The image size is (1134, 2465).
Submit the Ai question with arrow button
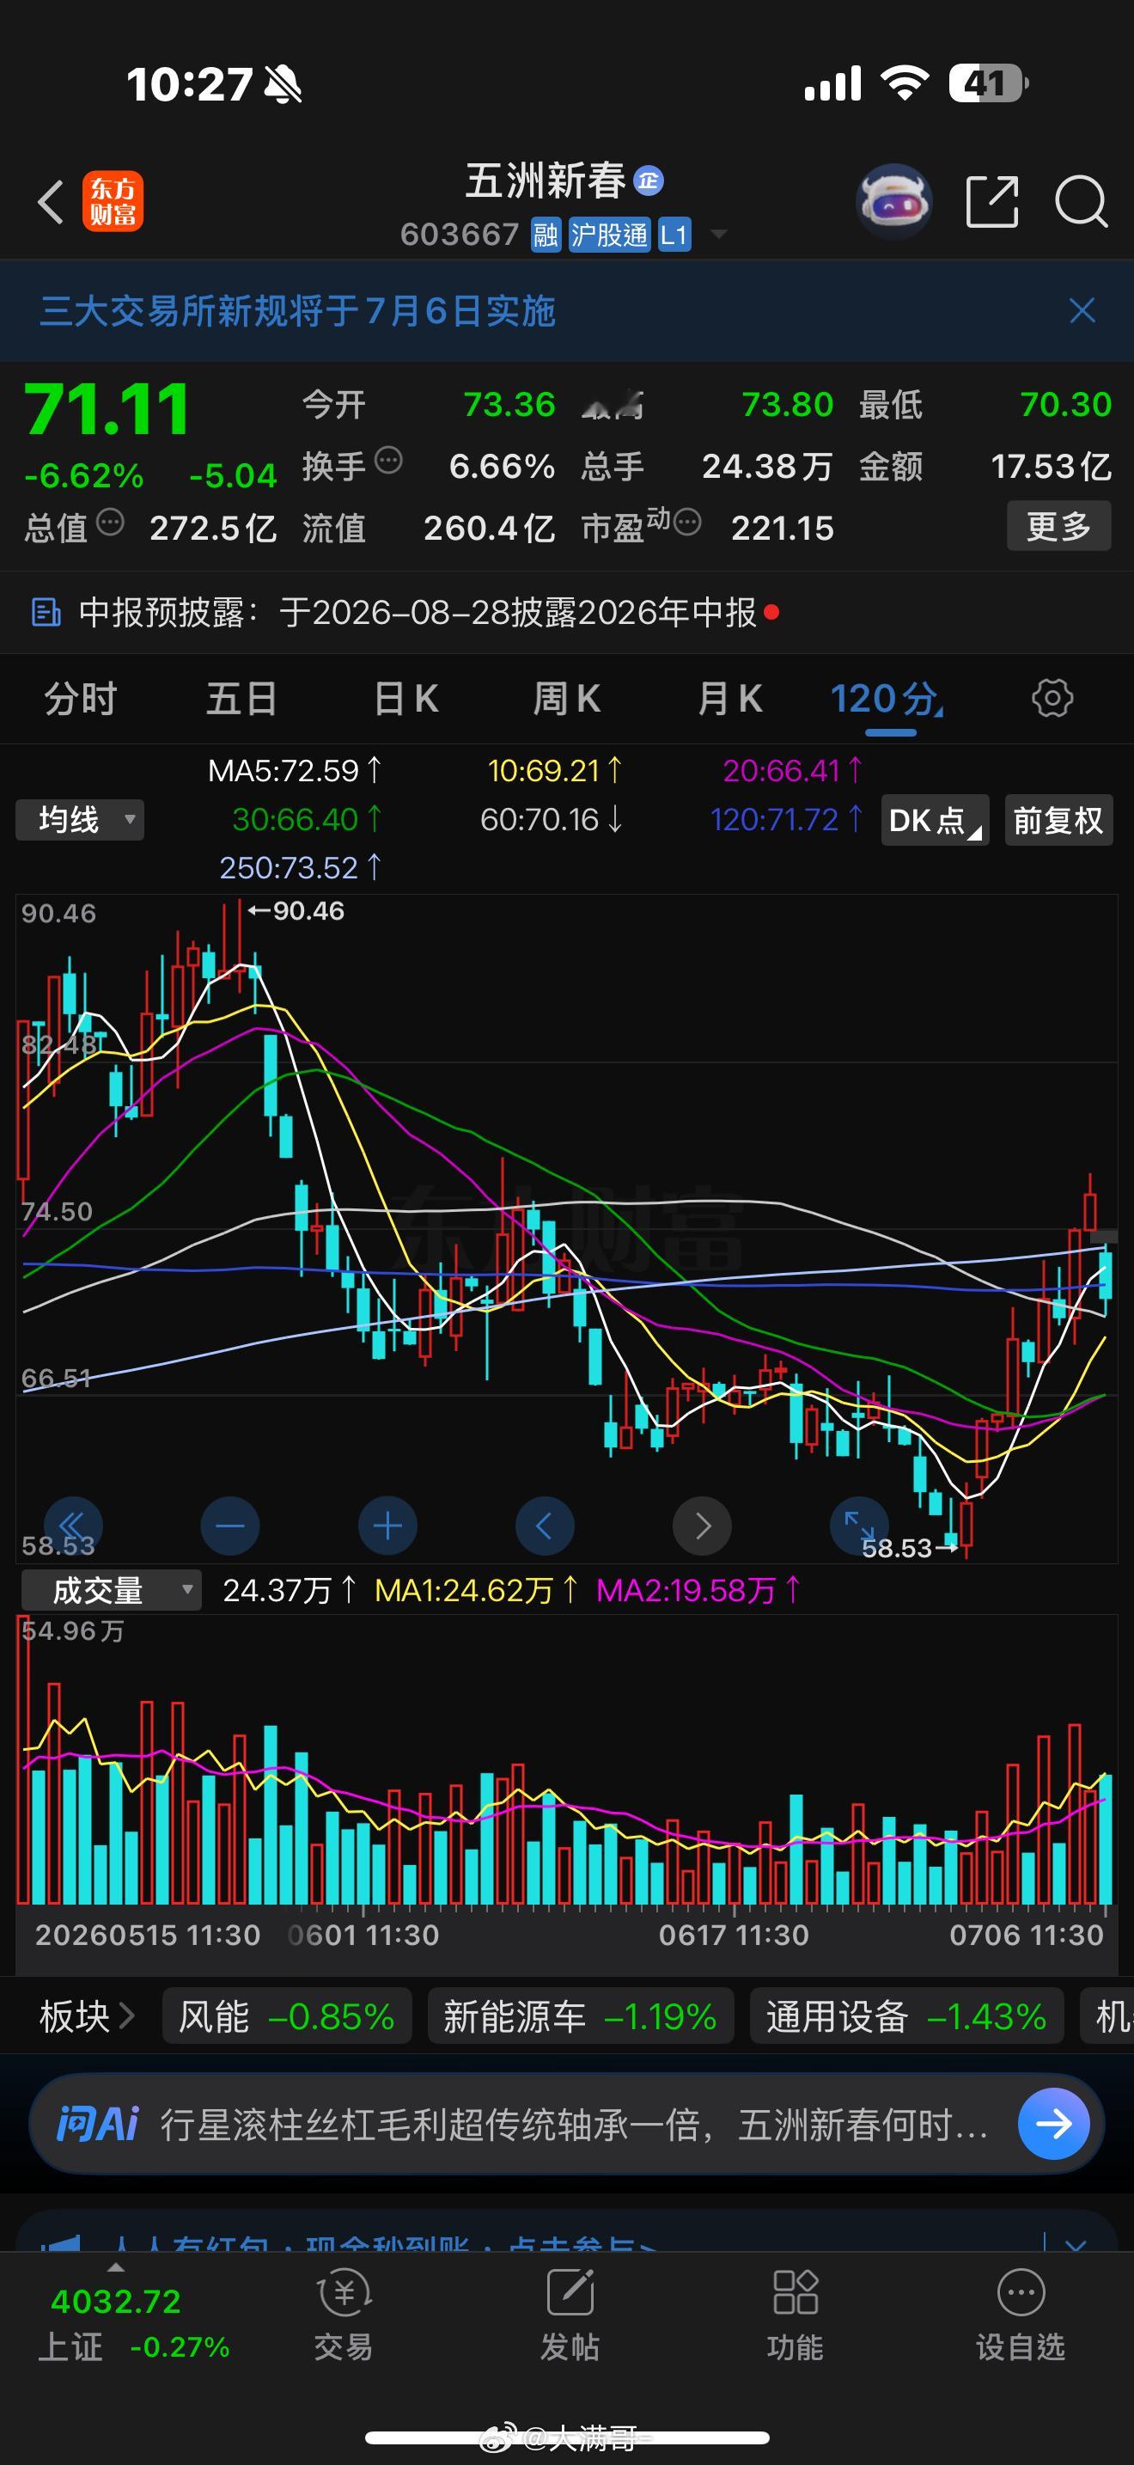tap(1054, 2125)
